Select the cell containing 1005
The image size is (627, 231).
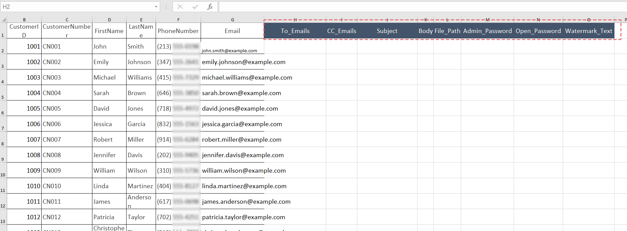coord(24,108)
